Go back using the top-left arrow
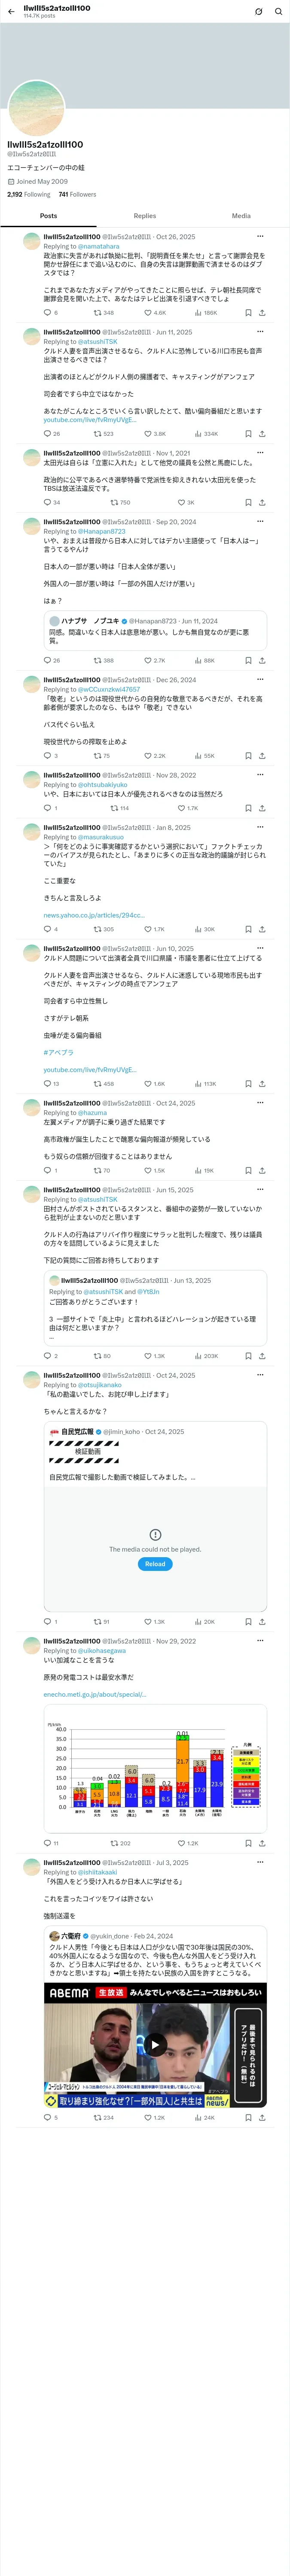This screenshot has height=2576, width=290. point(10,12)
